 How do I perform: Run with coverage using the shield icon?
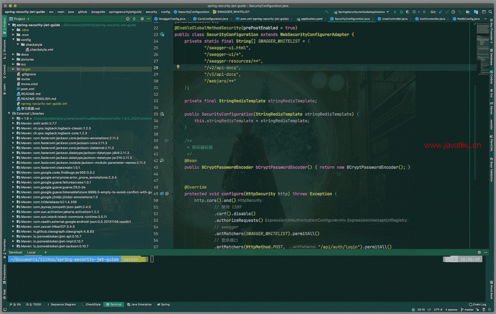pos(408,12)
